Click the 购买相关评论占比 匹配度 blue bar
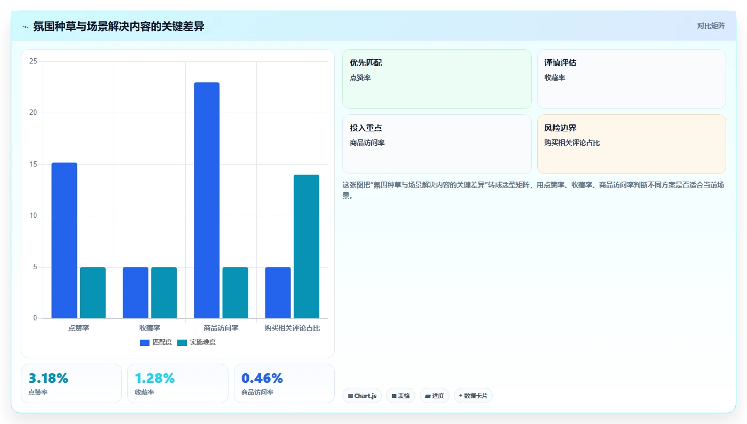This screenshot has width=747, height=424. (x=278, y=293)
